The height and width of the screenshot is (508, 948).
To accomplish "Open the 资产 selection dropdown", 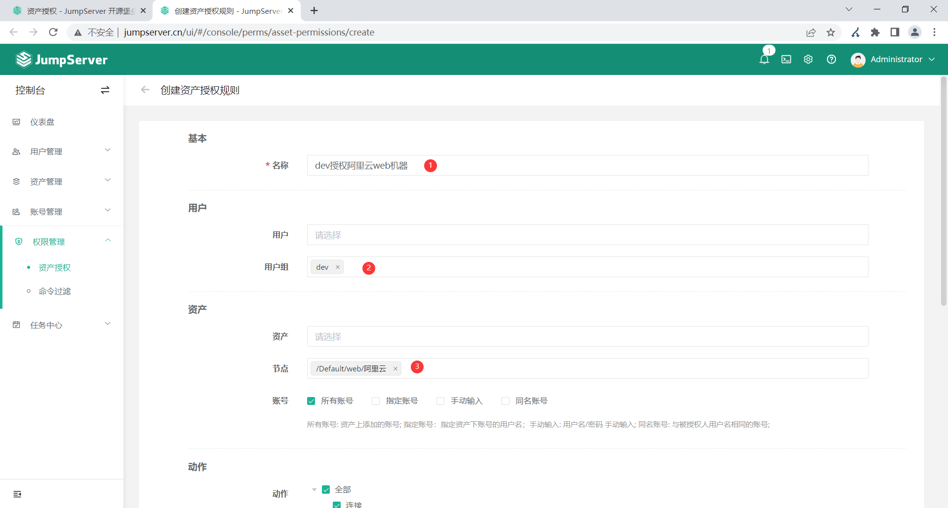I will [x=588, y=336].
